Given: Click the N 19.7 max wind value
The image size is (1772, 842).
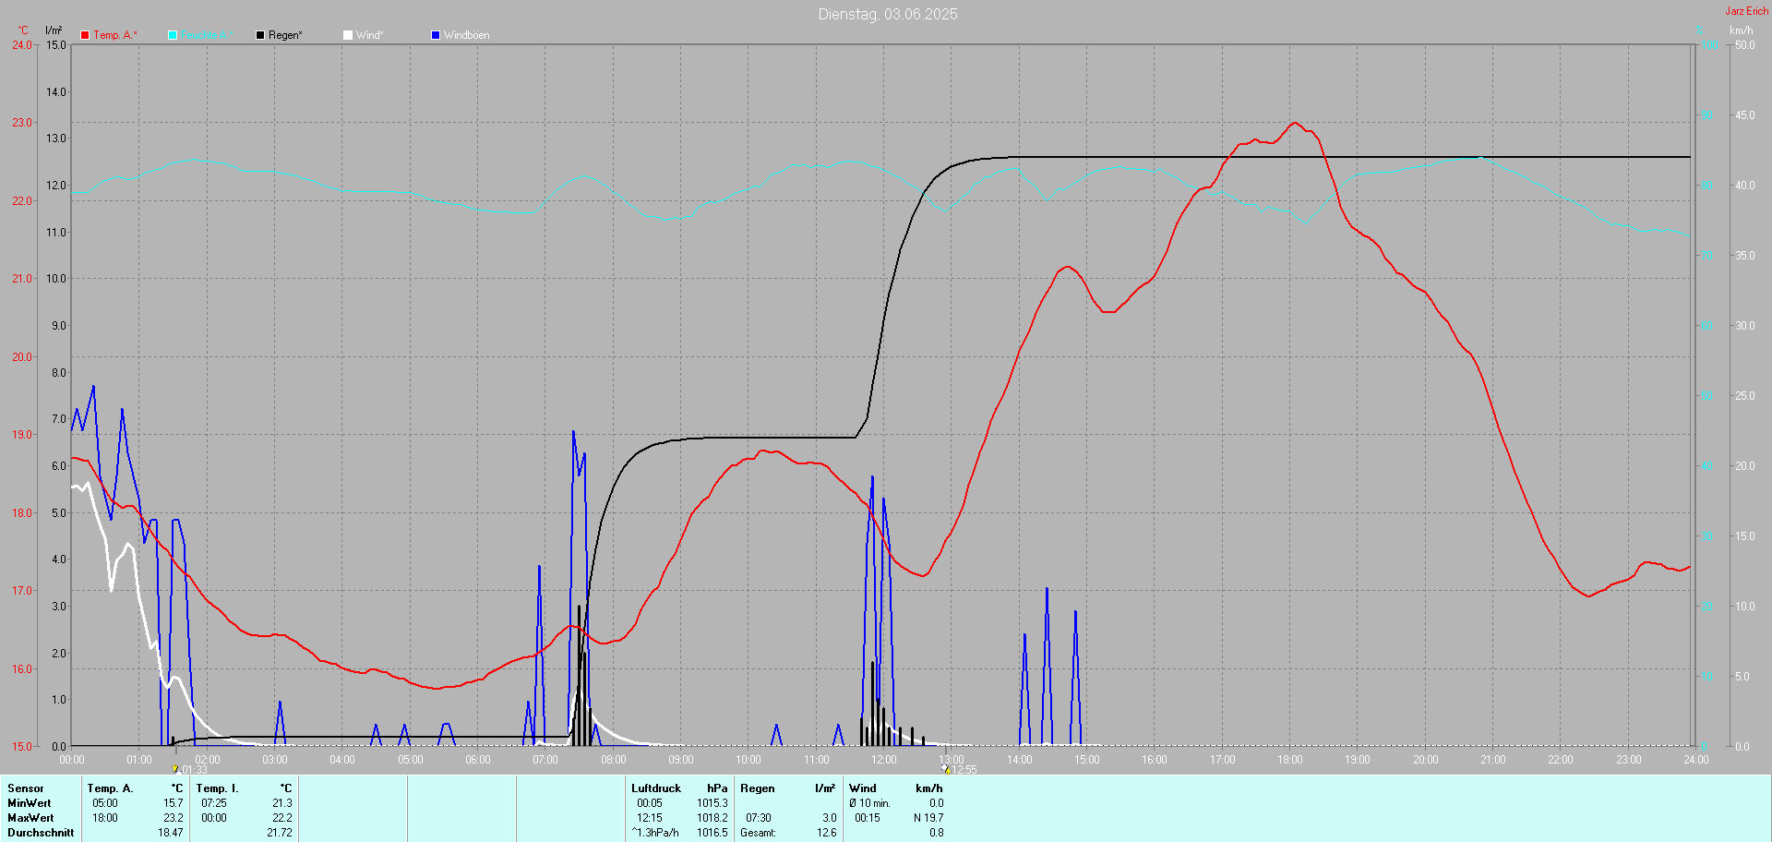Looking at the screenshot, I should pos(928,818).
